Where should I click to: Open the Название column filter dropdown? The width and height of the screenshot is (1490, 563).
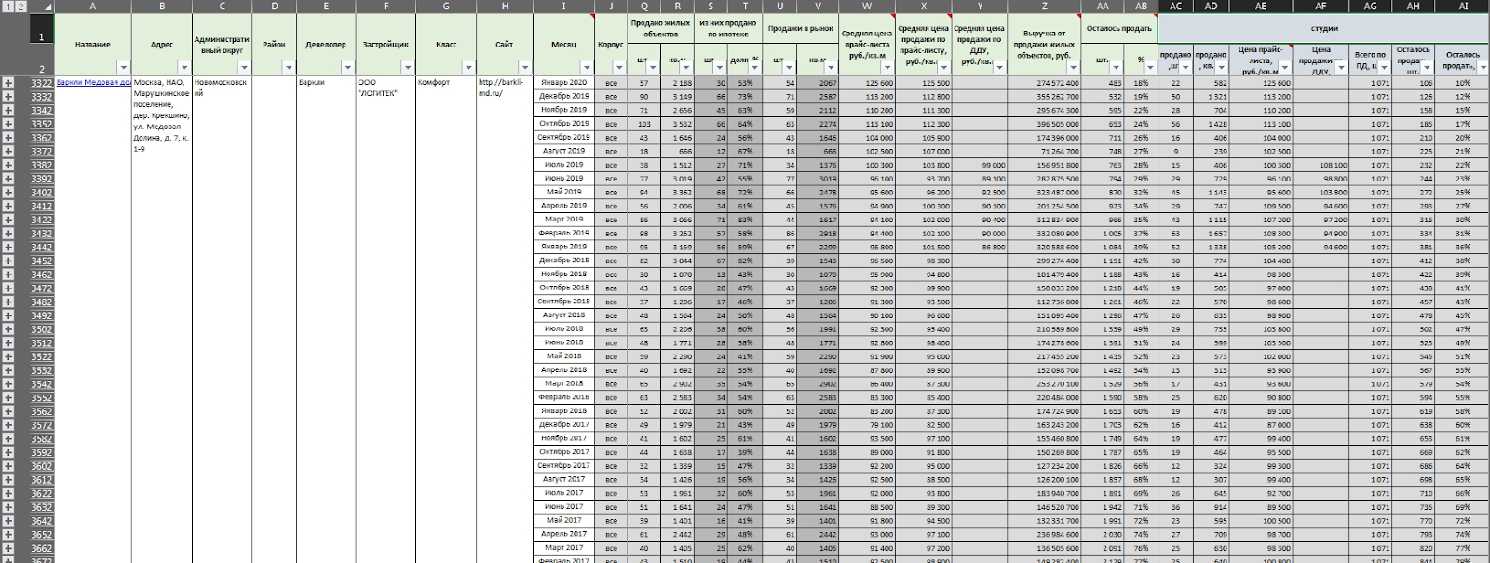[124, 68]
